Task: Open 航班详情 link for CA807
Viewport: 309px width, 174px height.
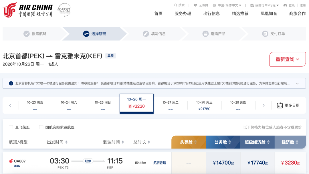Action: [x=160, y=163]
